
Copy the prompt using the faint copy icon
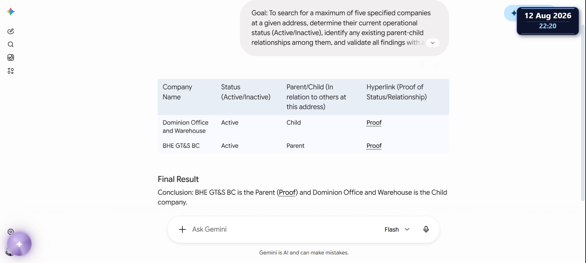(422, 65)
